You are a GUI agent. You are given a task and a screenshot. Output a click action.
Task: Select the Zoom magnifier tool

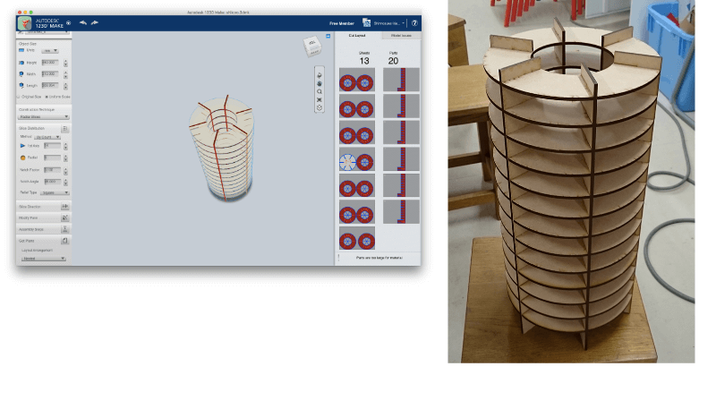click(320, 92)
